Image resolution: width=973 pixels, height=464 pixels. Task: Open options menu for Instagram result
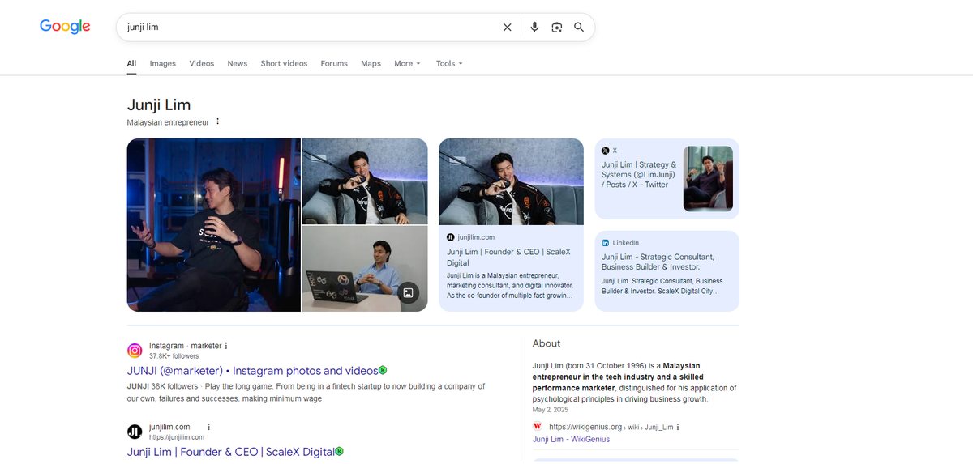(226, 346)
